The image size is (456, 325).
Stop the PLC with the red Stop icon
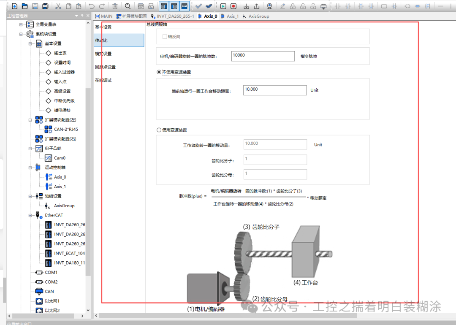tap(233, 6)
